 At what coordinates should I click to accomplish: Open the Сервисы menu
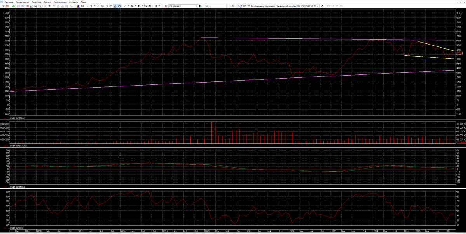(74, 2)
